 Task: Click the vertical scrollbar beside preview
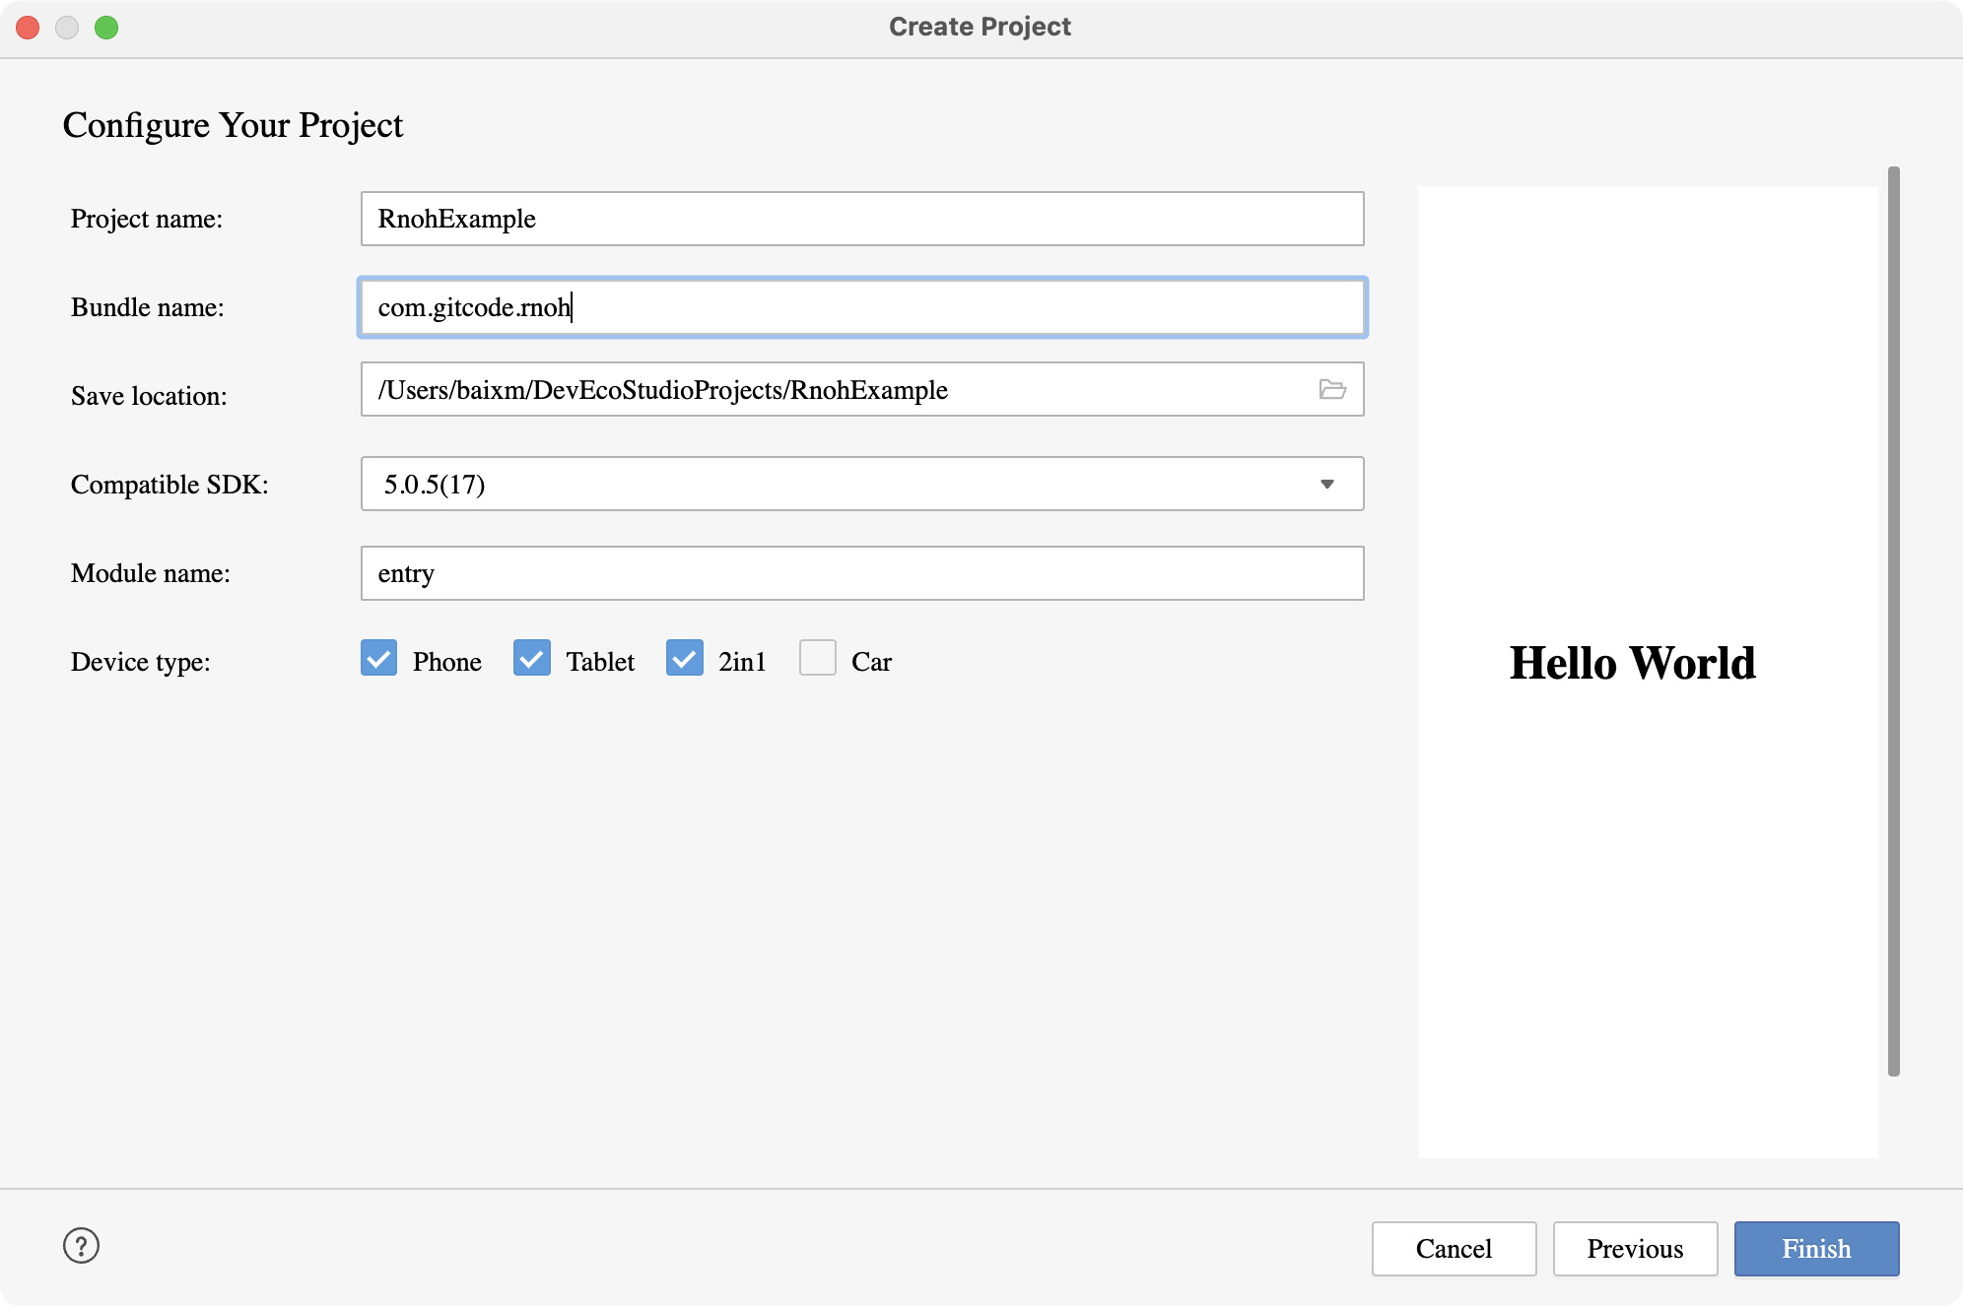(1893, 620)
